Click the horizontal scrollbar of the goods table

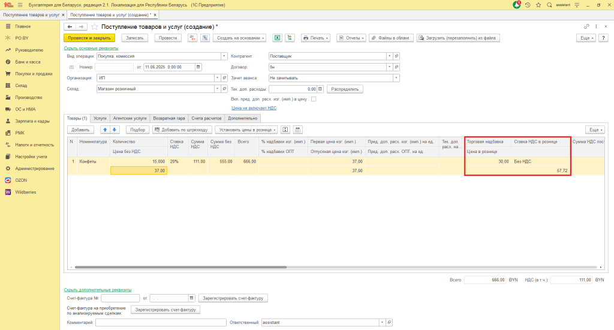coord(180,267)
